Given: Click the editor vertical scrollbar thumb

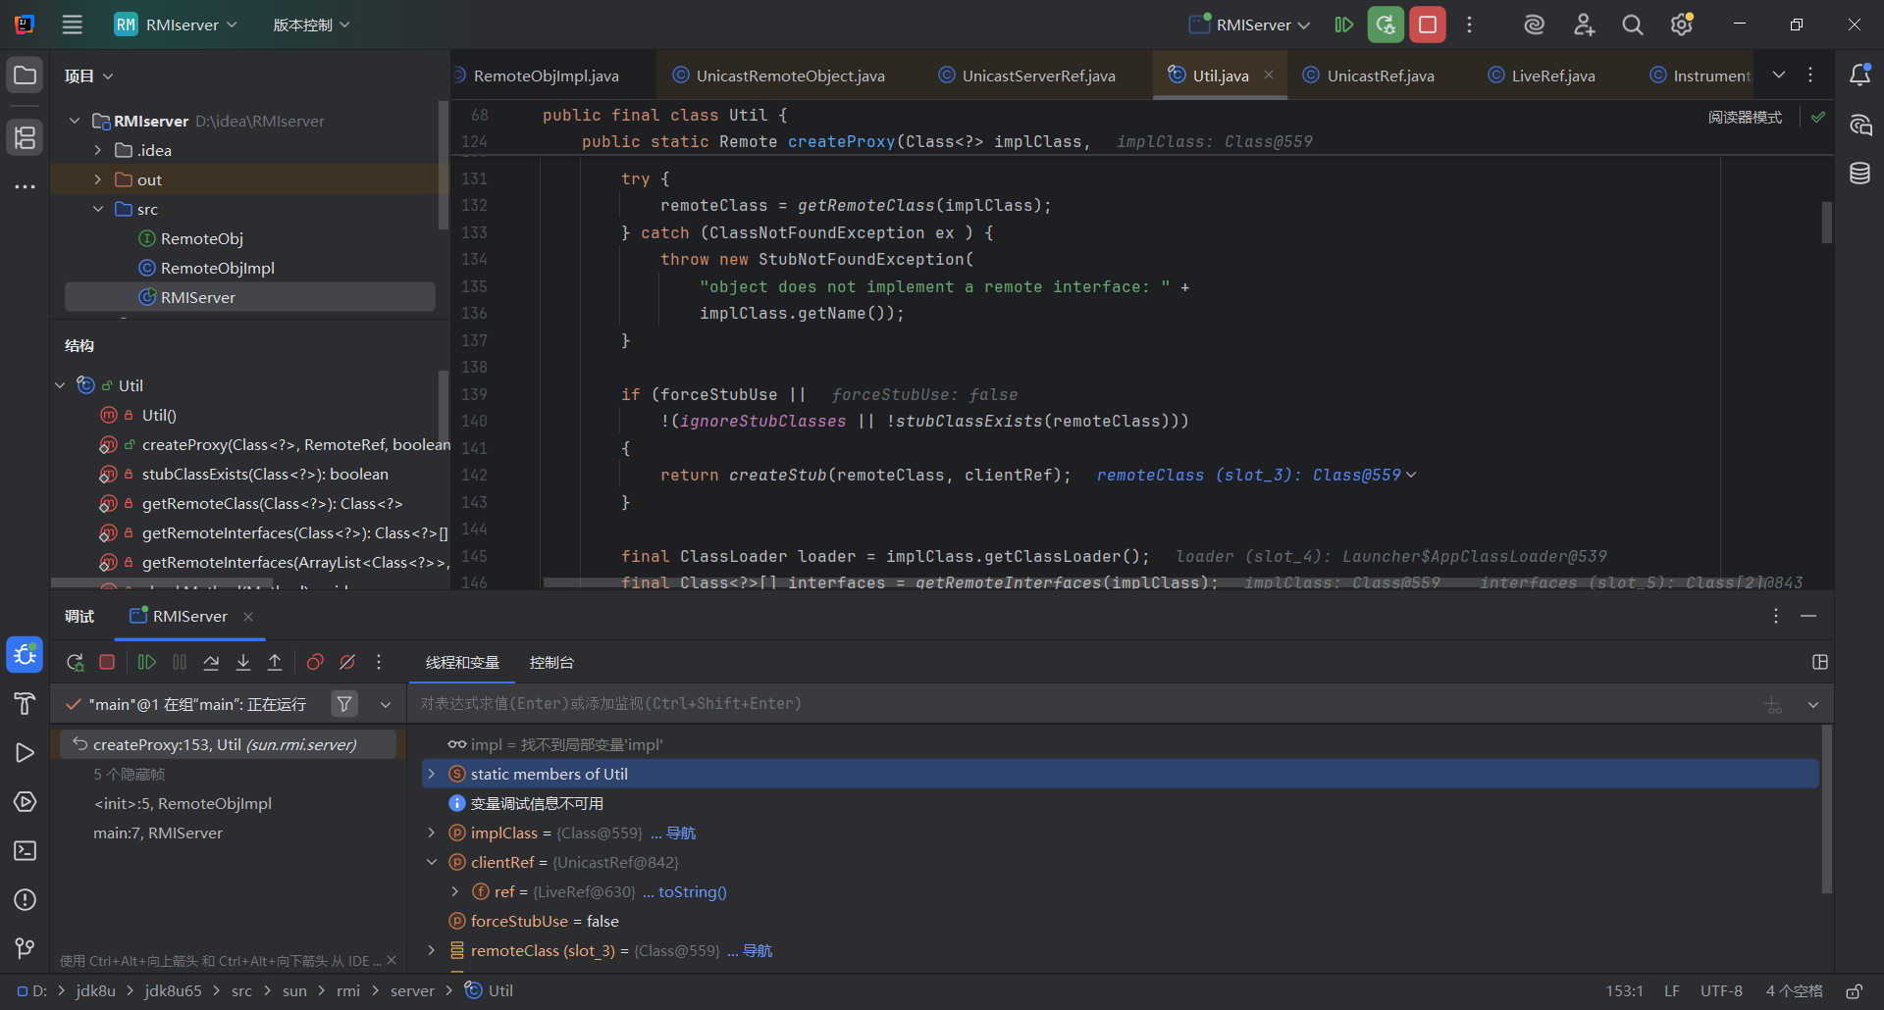Looking at the screenshot, I should point(1826,223).
